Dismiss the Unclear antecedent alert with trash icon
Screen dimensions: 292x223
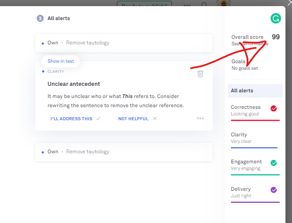click(x=200, y=74)
